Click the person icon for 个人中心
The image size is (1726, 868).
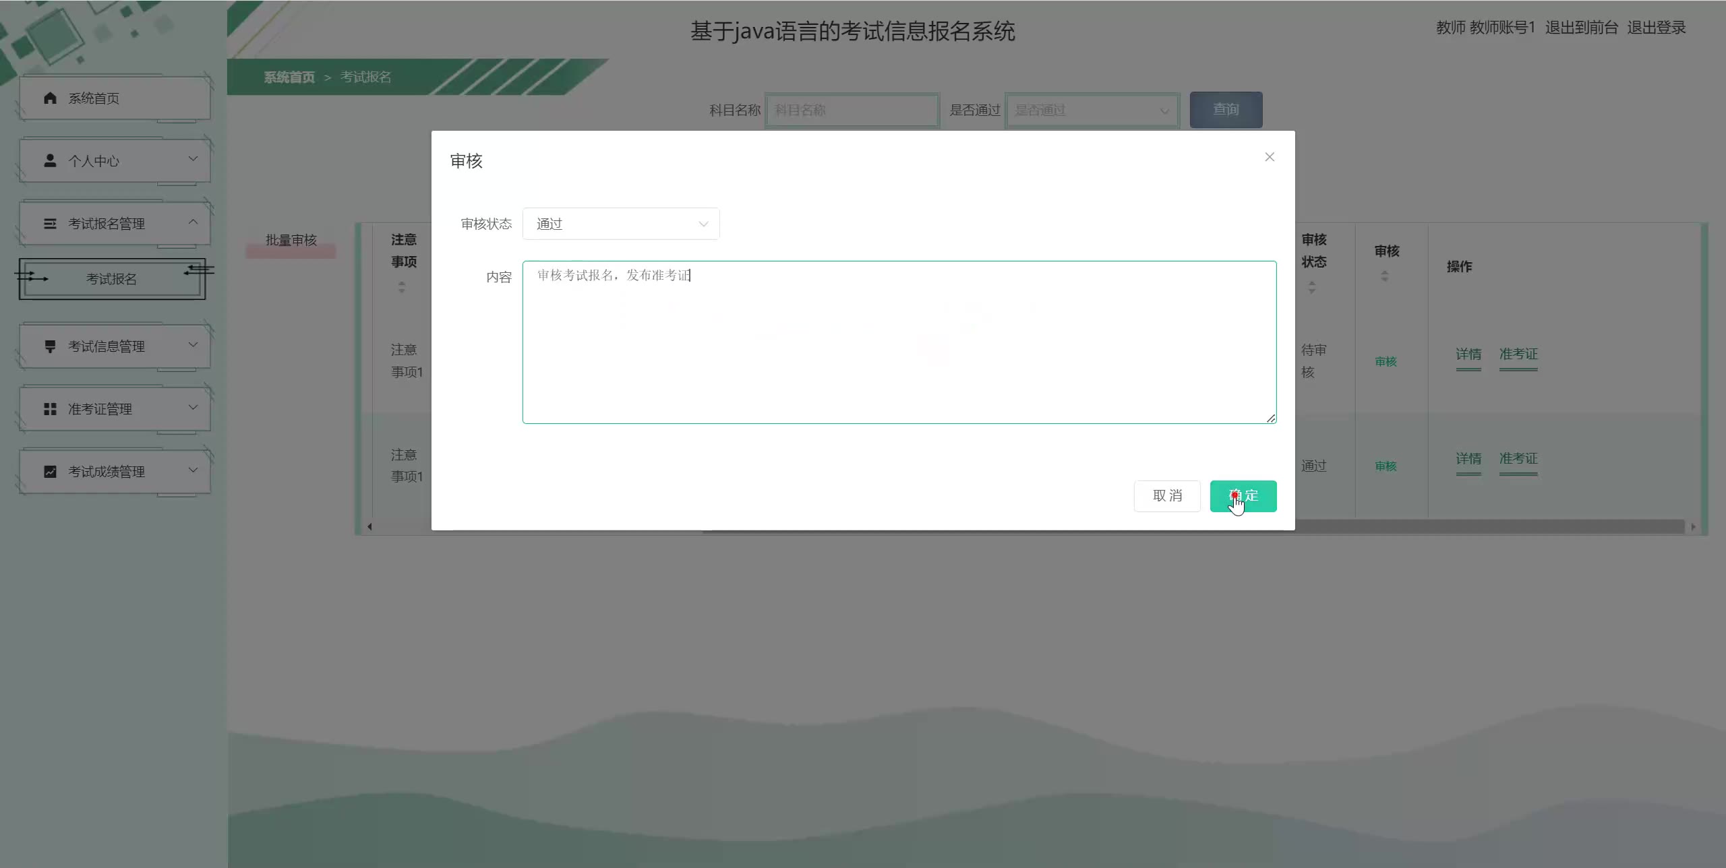coord(50,161)
